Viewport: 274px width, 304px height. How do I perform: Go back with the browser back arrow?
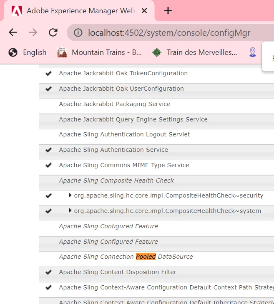click(13, 32)
